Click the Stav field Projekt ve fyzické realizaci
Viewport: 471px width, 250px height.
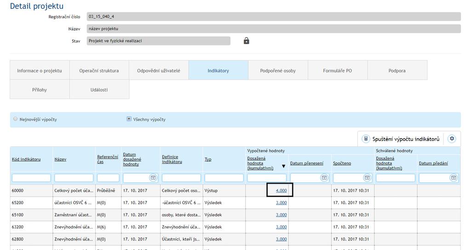[x=159, y=41]
